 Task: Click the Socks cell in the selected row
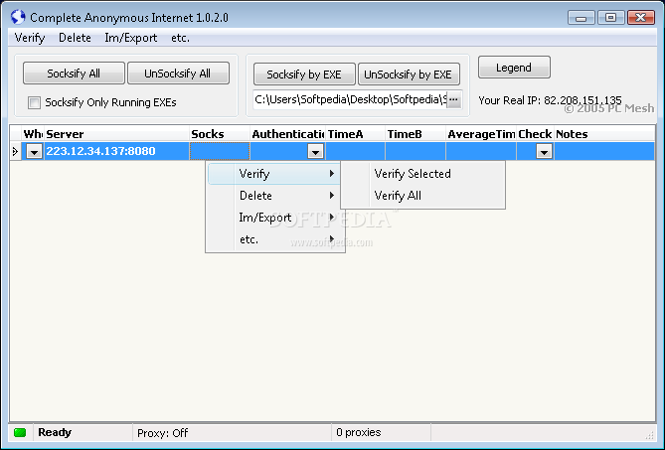(220, 151)
